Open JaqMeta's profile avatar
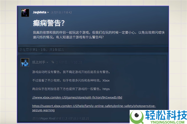 (25, 13)
